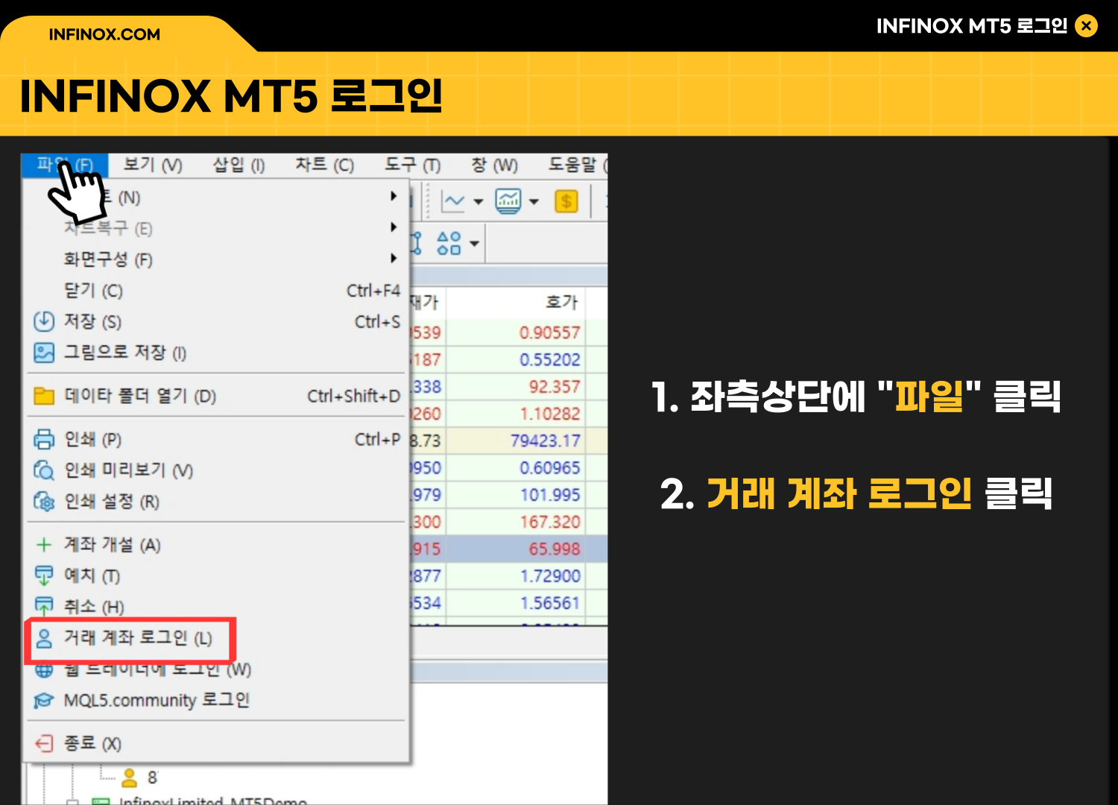
Task: Click the 예치 (T) deposit icon
Action: click(x=44, y=576)
